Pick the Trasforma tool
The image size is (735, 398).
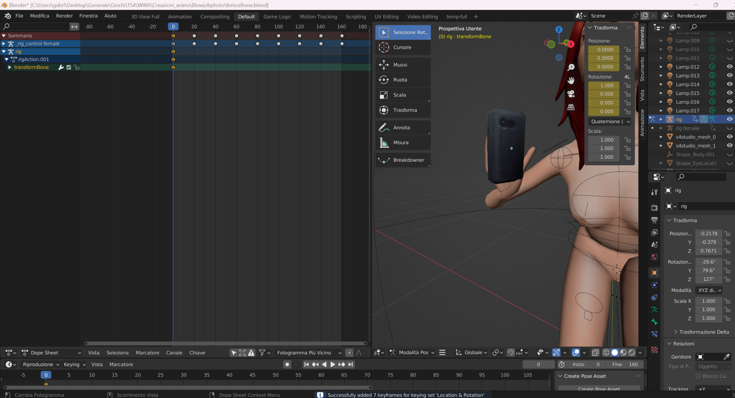click(403, 110)
